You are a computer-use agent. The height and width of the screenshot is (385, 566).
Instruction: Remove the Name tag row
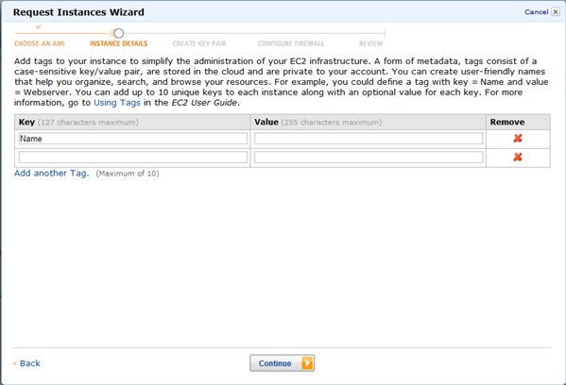[x=518, y=138]
